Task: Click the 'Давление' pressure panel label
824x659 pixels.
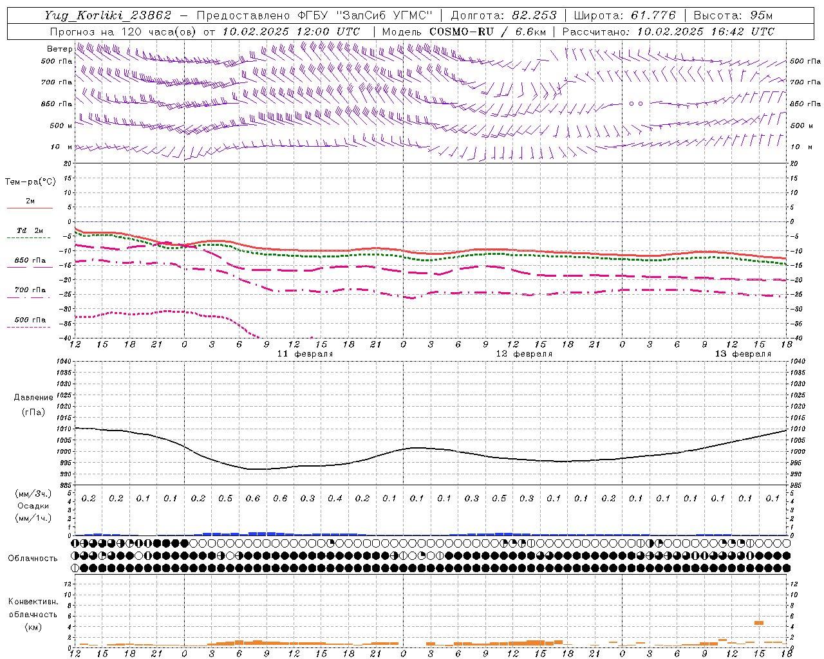Action: coord(33,398)
